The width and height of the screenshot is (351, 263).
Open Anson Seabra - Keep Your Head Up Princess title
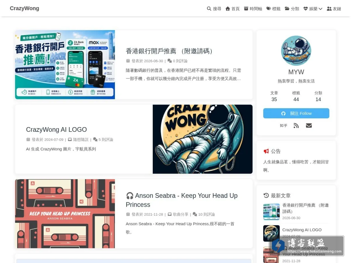point(182,200)
